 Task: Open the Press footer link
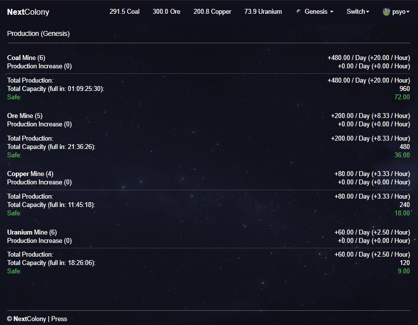click(x=59, y=319)
